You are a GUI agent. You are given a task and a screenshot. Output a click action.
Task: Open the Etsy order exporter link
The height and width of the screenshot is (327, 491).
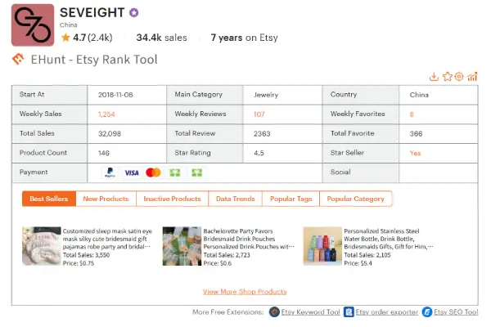pyautogui.click(x=387, y=312)
